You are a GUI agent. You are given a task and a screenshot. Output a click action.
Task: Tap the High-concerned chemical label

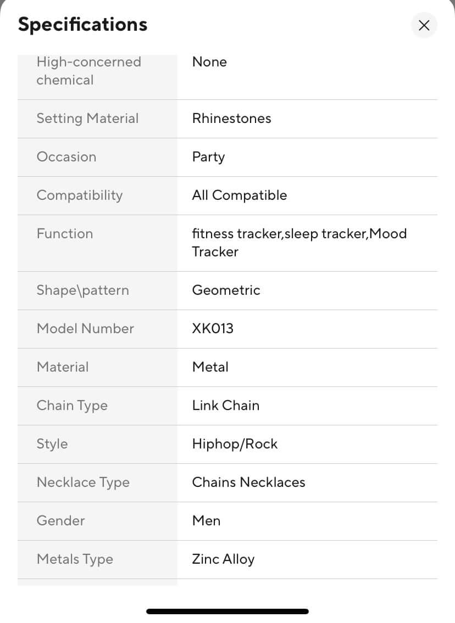88,71
